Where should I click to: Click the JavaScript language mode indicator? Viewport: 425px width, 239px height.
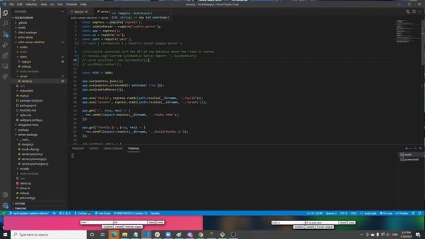coord(368,213)
